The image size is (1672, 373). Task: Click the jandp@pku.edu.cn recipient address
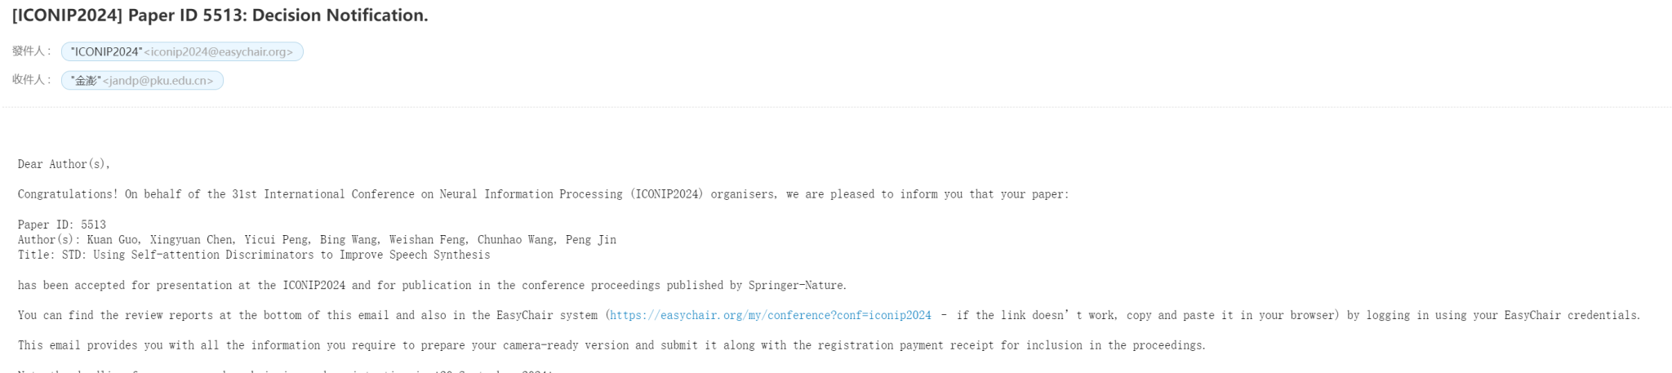point(158,80)
